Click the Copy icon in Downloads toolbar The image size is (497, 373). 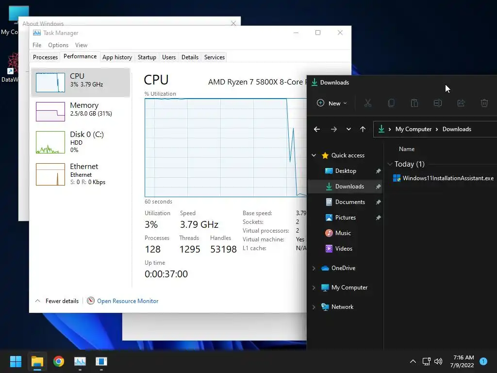[391, 103]
